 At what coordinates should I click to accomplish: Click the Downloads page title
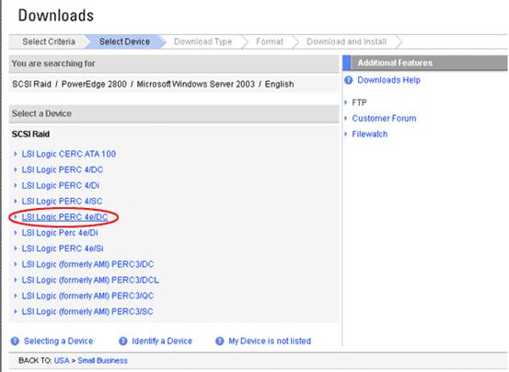(56, 16)
